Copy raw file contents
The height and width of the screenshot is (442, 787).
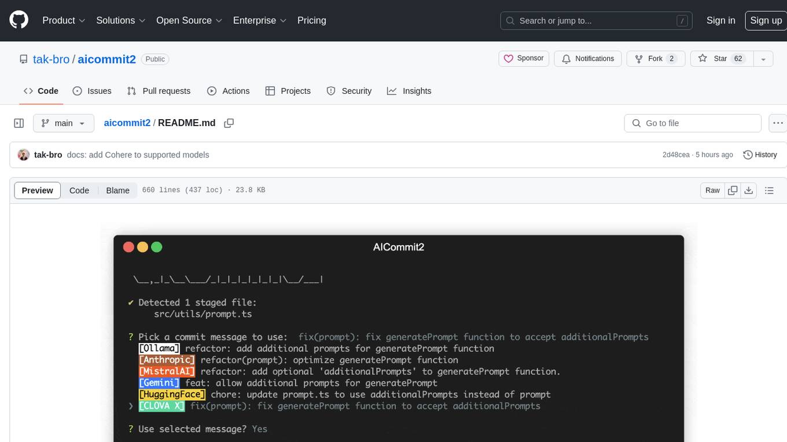coord(733,190)
